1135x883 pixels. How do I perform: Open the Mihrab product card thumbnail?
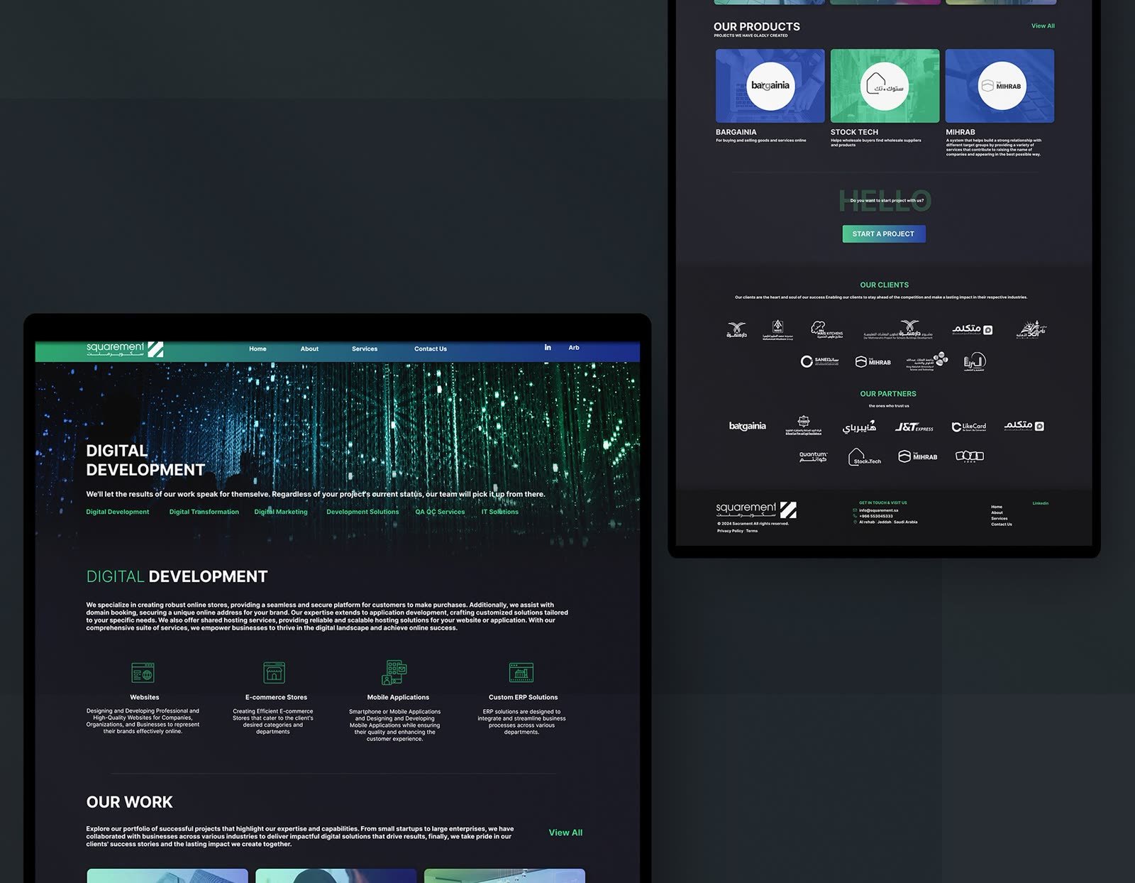point(1000,86)
